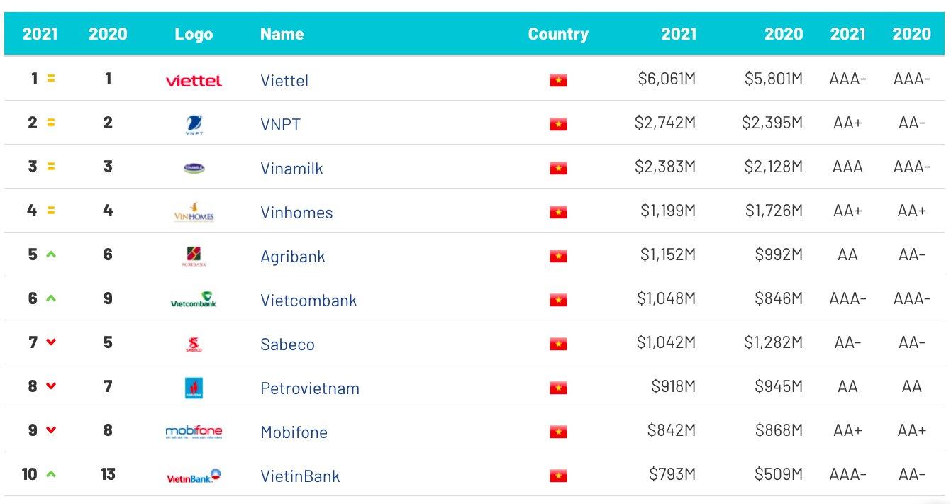
Task: Click the Vietcombank green logo
Action: 194,300
